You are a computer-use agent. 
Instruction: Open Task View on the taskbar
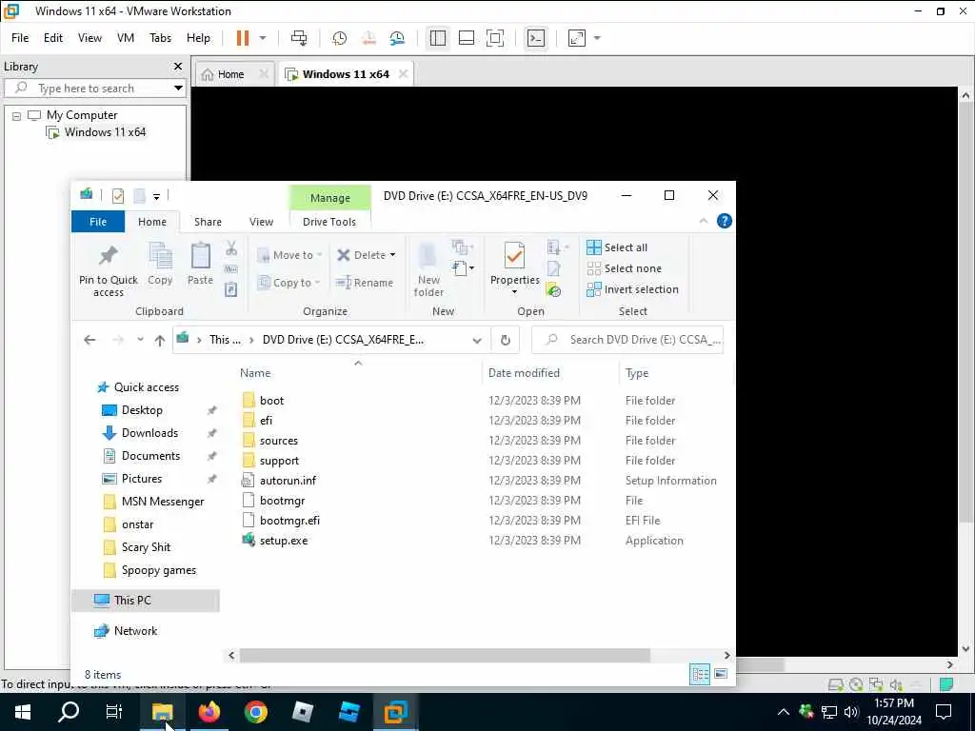point(114,712)
